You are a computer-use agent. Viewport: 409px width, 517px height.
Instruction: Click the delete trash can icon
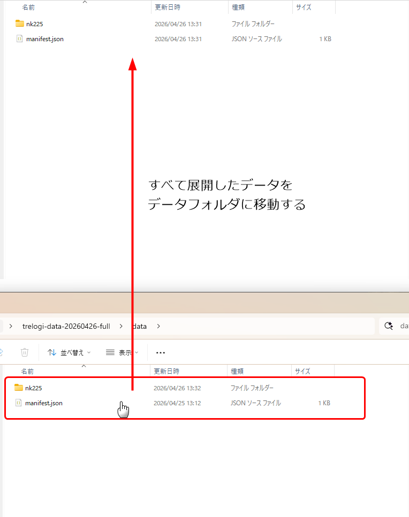click(x=25, y=352)
